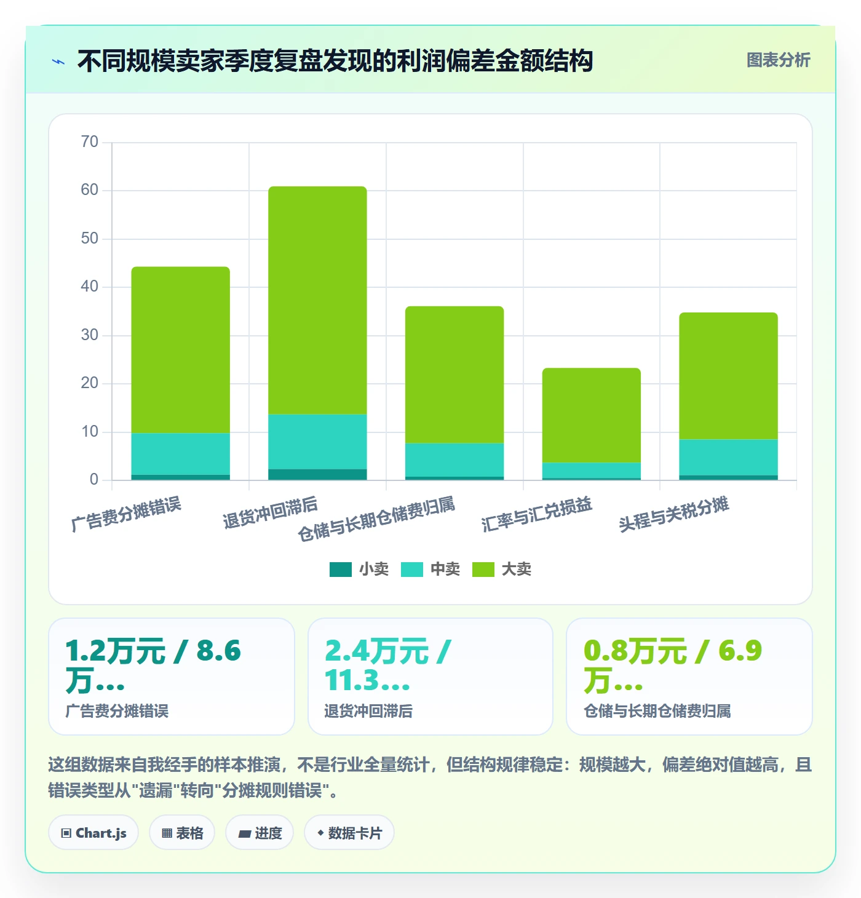Screen dimensions: 861x898
Task: Click the 仓储与长期仓储费归属 x-axis label
Action: 377,519
